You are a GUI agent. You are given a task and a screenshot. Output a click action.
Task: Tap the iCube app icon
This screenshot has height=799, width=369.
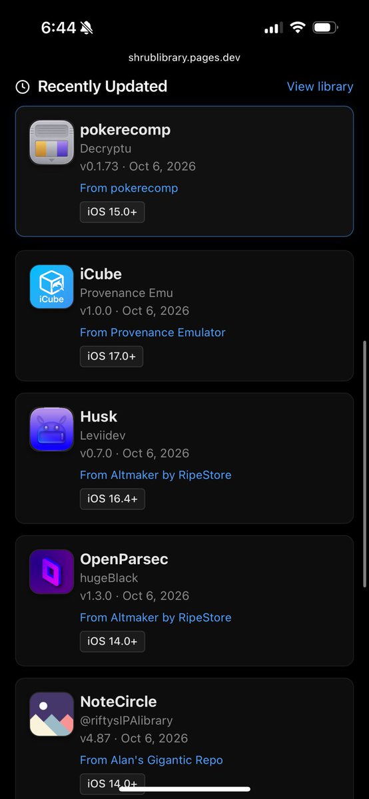coord(52,287)
